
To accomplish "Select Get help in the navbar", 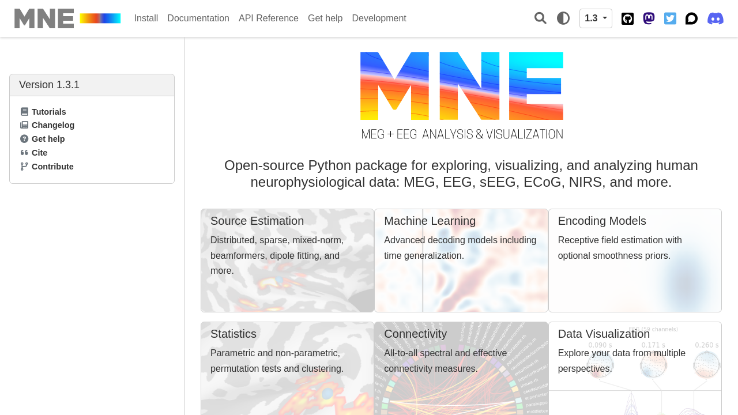I will (325, 18).
